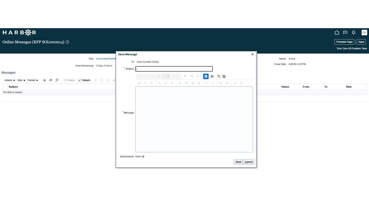Click the 'No data to display.' text

coord(13,92)
